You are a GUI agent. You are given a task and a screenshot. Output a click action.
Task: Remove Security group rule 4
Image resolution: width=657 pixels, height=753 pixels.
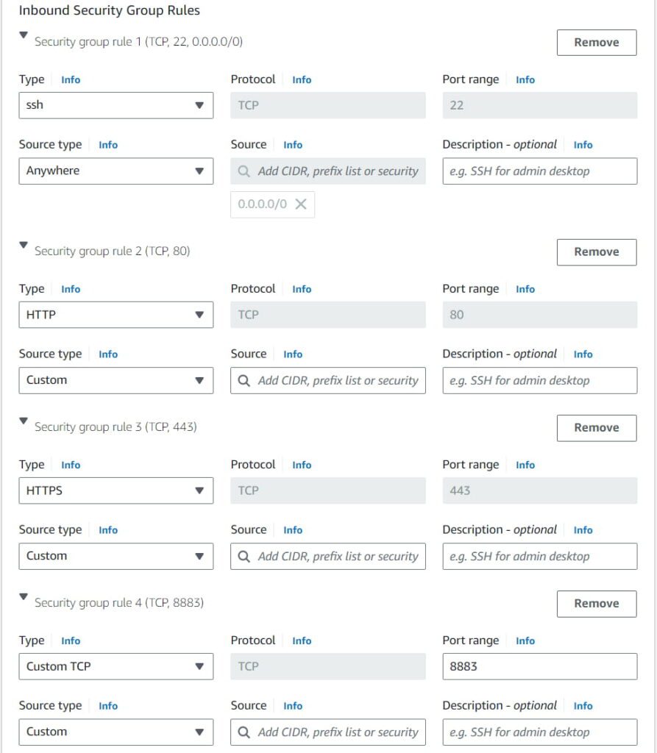(596, 603)
